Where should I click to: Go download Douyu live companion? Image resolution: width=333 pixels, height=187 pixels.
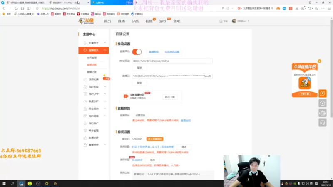tap(170, 97)
